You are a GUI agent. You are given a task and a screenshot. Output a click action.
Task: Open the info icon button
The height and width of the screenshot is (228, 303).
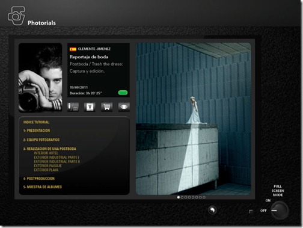[x=73, y=107]
